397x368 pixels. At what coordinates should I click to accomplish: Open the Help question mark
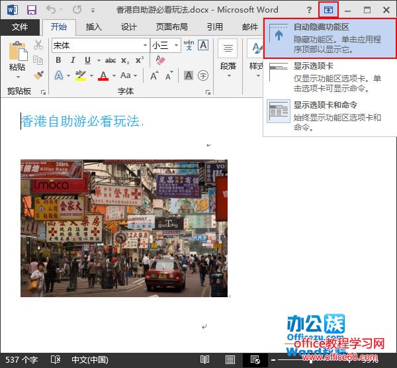pos(309,11)
